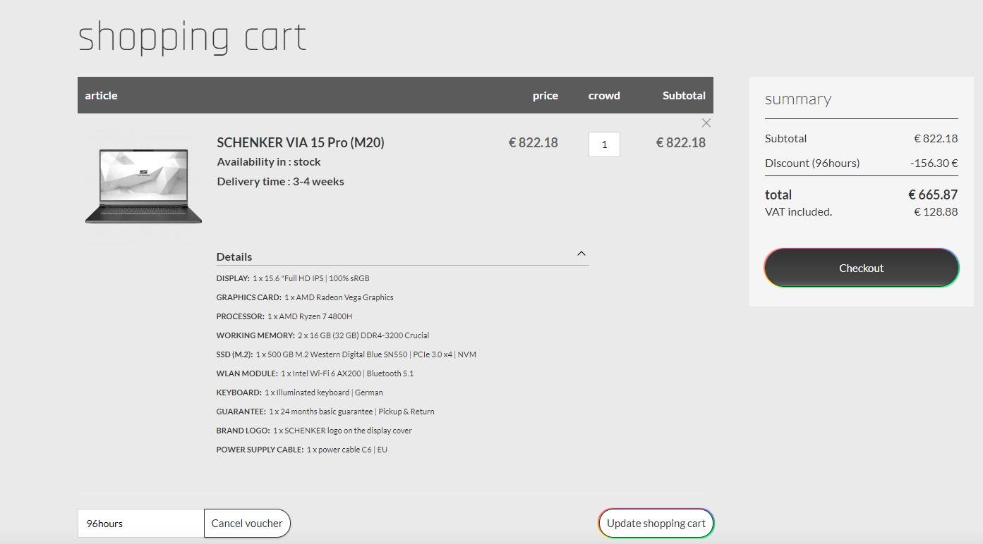This screenshot has width=983, height=544.
Task: Click the BRAND LOGO spec line
Action: 314,431
